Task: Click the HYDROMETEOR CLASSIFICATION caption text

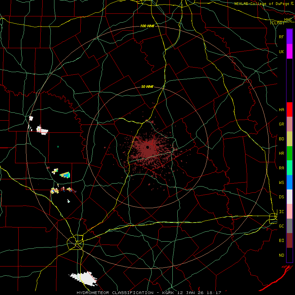Action: click(115, 293)
